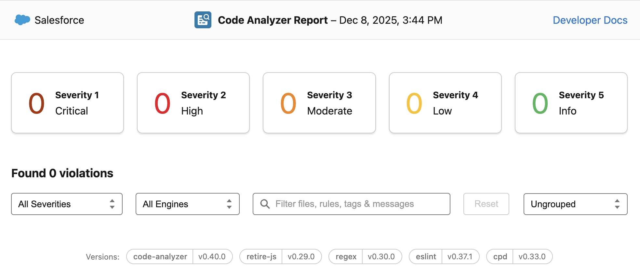The width and height of the screenshot is (640, 270).
Task: Click the Reset filters button
Action: [486, 204]
